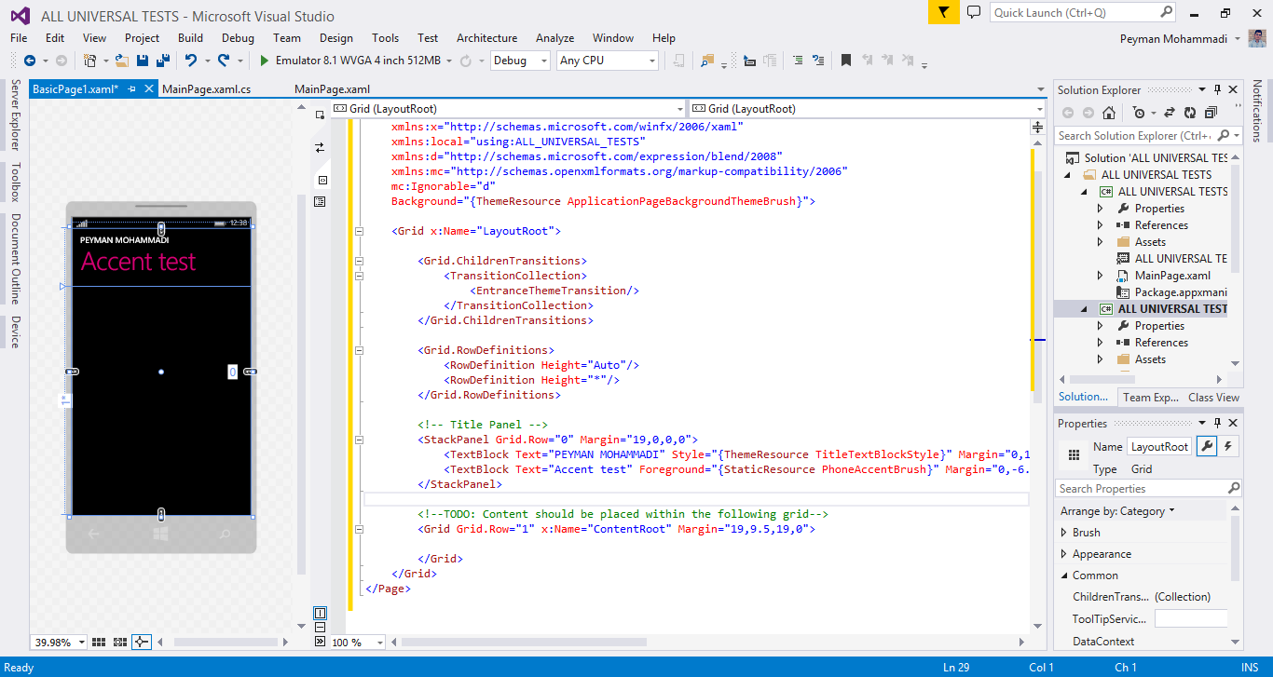Collapse the XAML pane with the chevron button
Screen dimensions: 1273x677
click(320, 641)
